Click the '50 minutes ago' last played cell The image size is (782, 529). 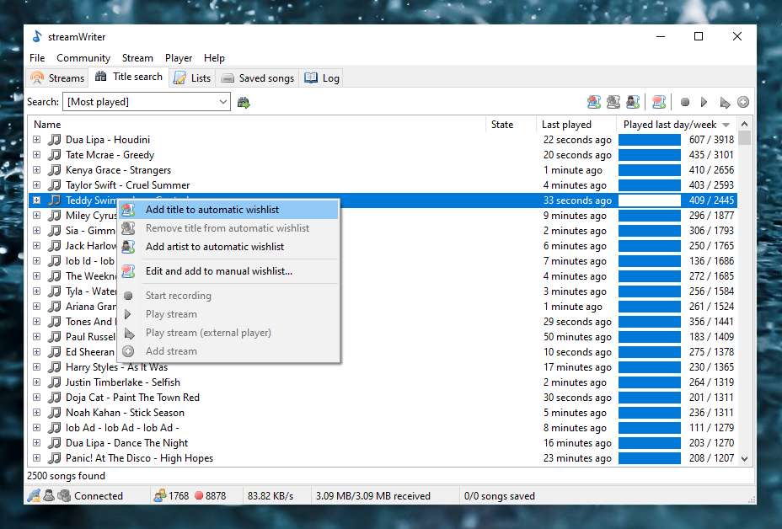577,337
